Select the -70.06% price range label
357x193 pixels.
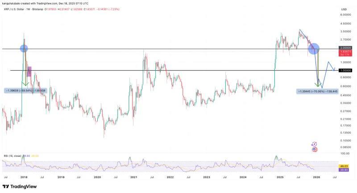(x=318, y=91)
